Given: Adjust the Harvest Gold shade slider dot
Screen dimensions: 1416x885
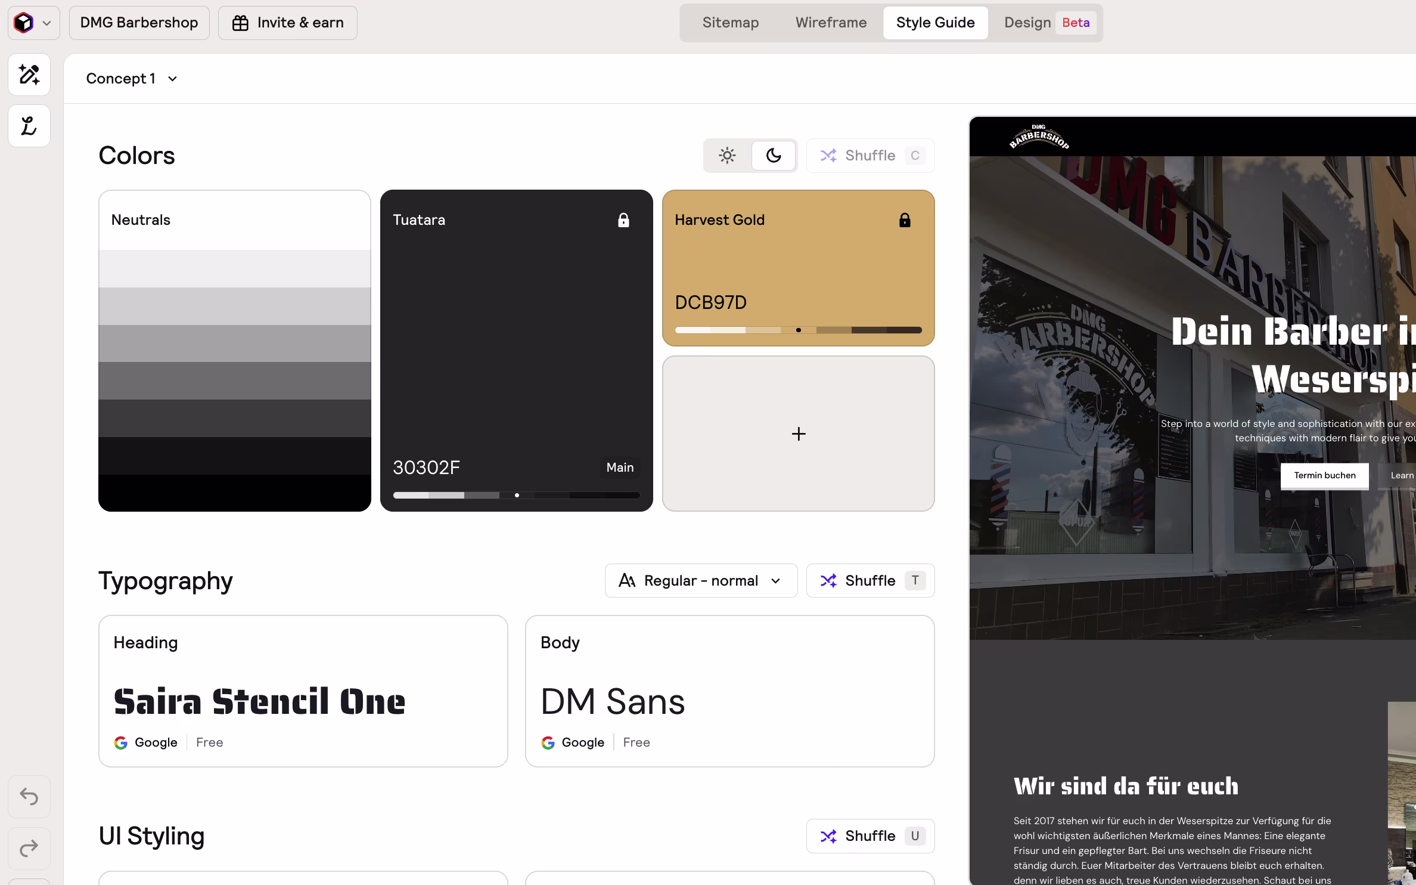Looking at the screenshot, I should tap(798, 330).
